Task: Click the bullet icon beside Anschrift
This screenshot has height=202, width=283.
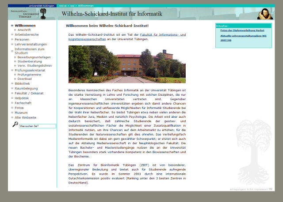Action: tap(15, 30)
